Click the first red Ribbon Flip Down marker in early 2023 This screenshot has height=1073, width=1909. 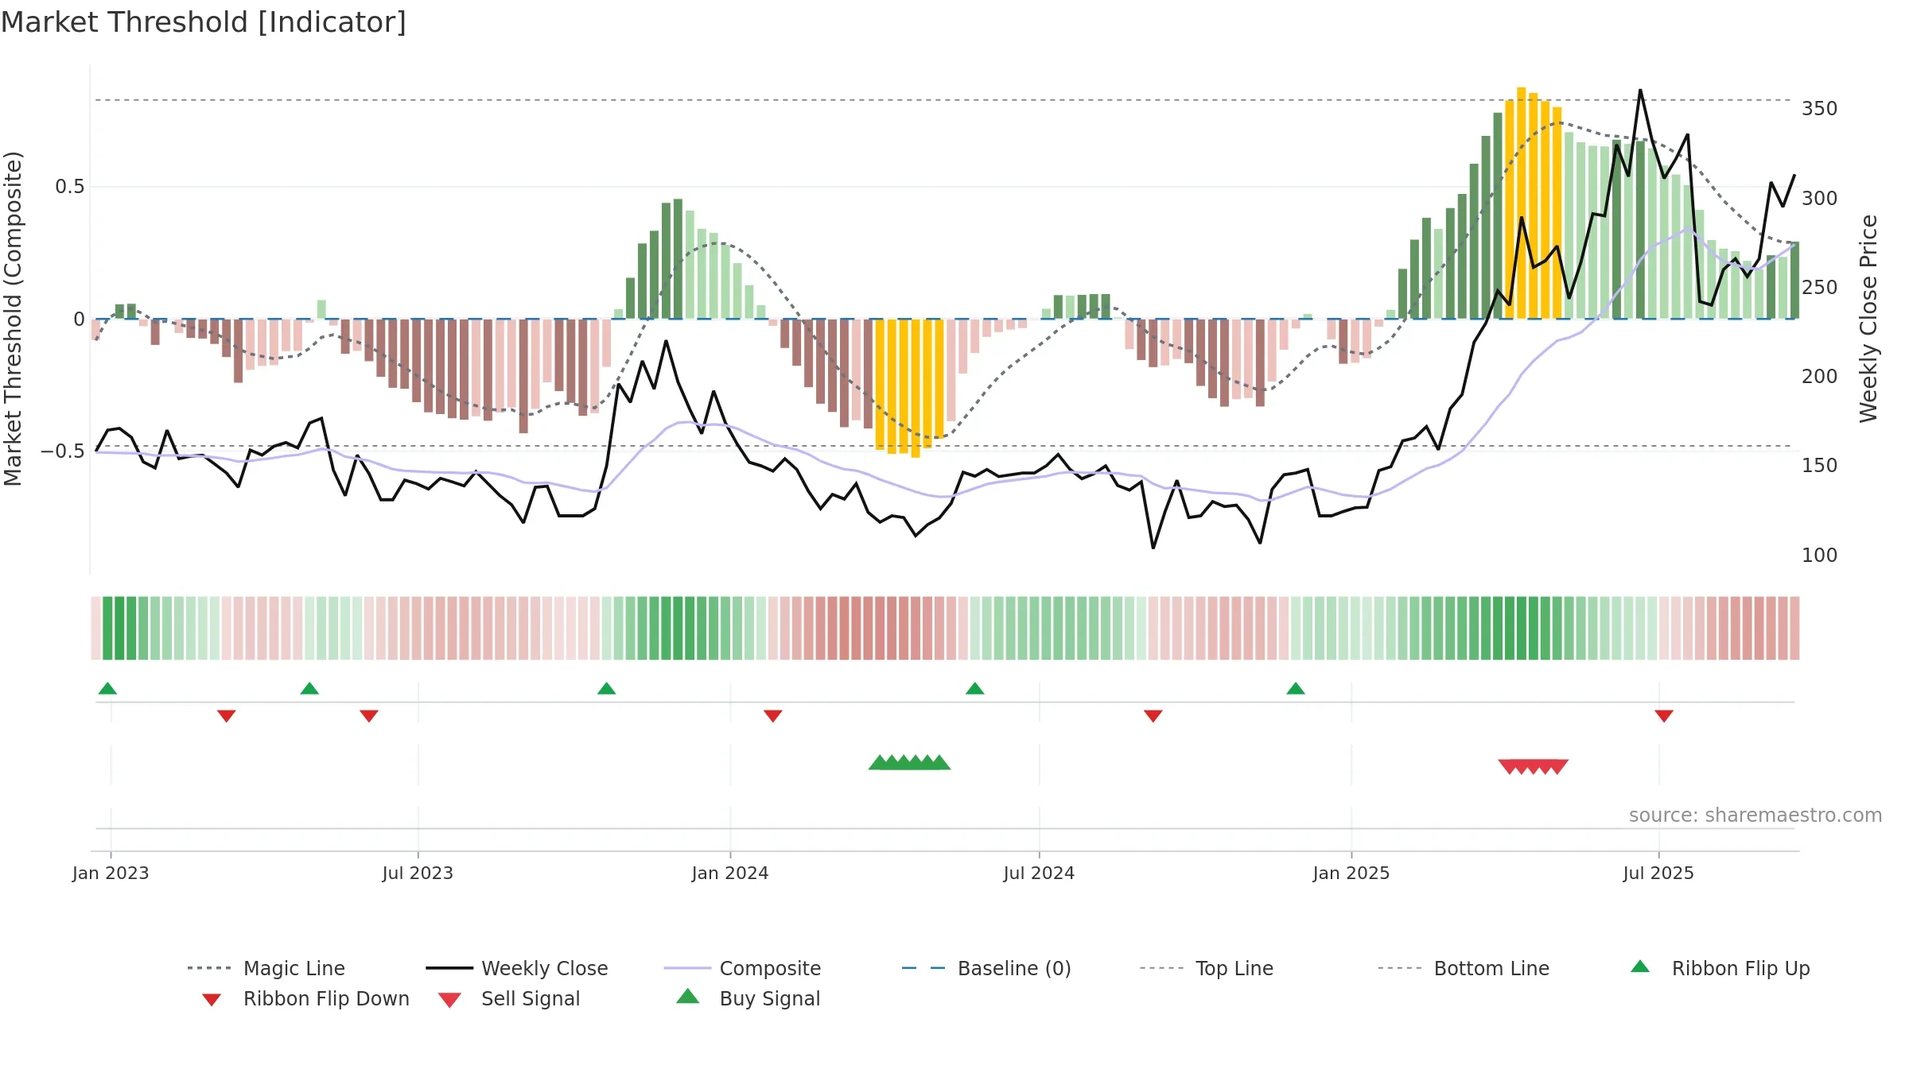(226, 716)
